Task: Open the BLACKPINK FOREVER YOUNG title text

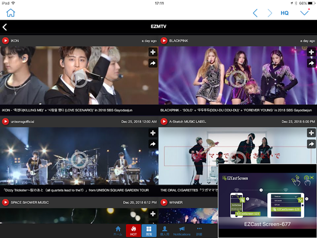Action: [236, 110]
